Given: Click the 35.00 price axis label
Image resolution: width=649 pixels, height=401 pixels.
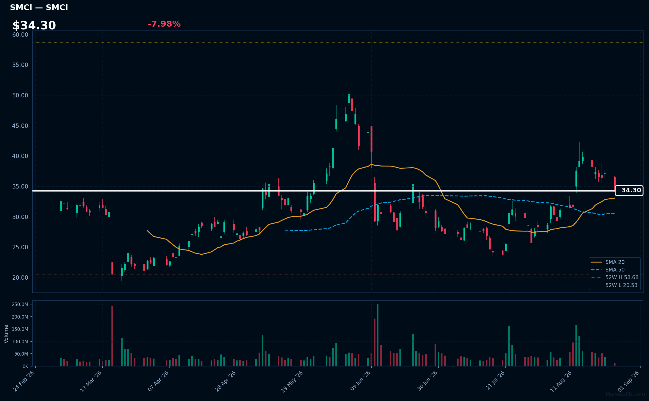Looking at the screenshot, I should pos(20,186).
